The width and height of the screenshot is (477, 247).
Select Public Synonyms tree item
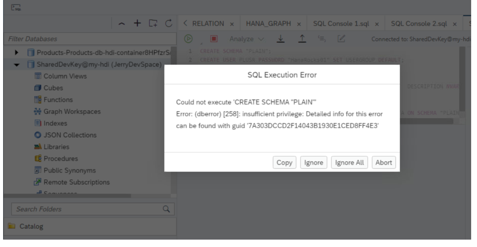point(70,170)
